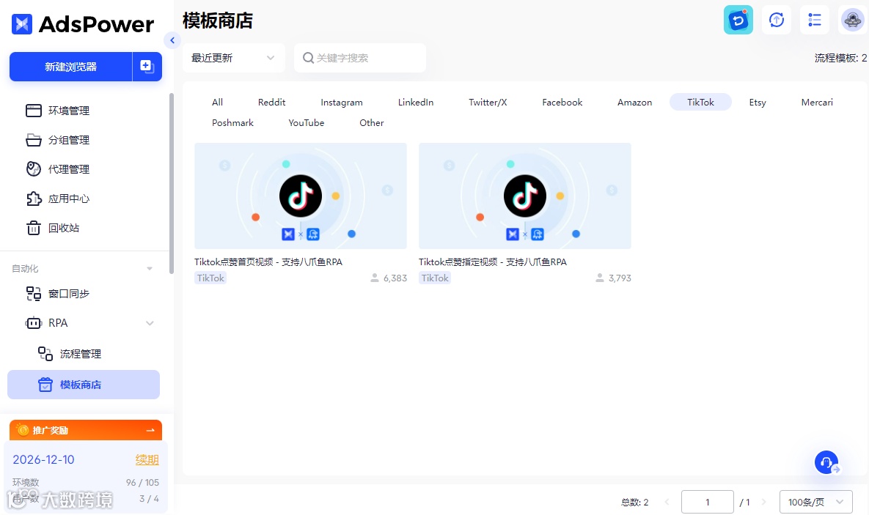Click the 新建浏览器 button
This screenshot has width=869, height=515.
tap(71, 67)
